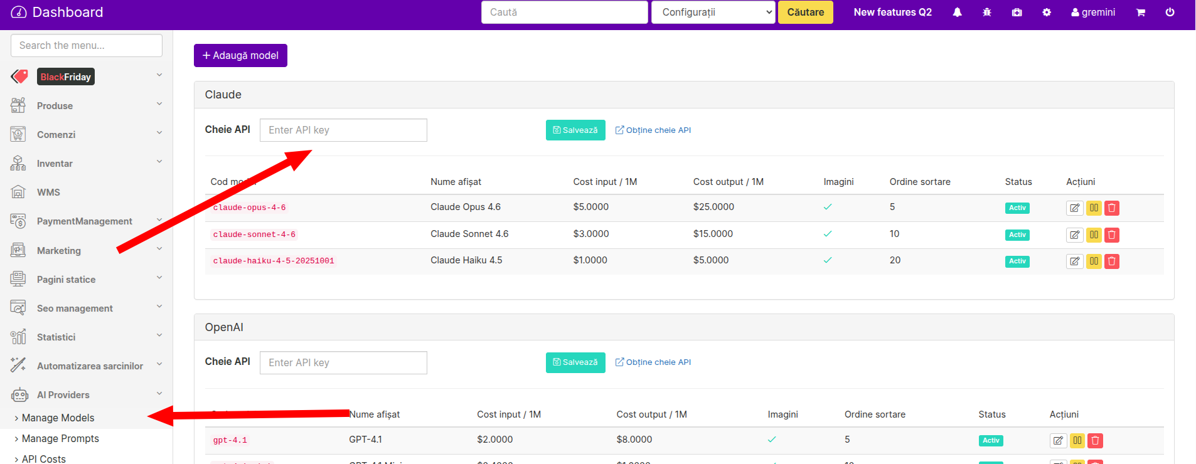
Task: Expand the Marketing sidebar section
Action: click(x=86, y=251)
